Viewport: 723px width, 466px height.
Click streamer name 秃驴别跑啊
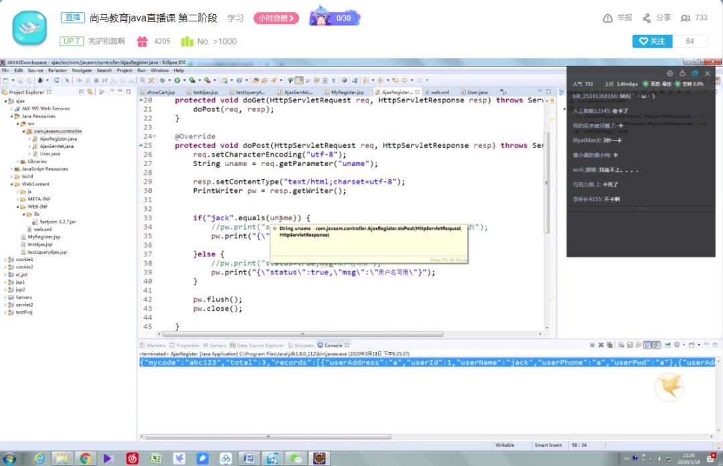(106, 41)
